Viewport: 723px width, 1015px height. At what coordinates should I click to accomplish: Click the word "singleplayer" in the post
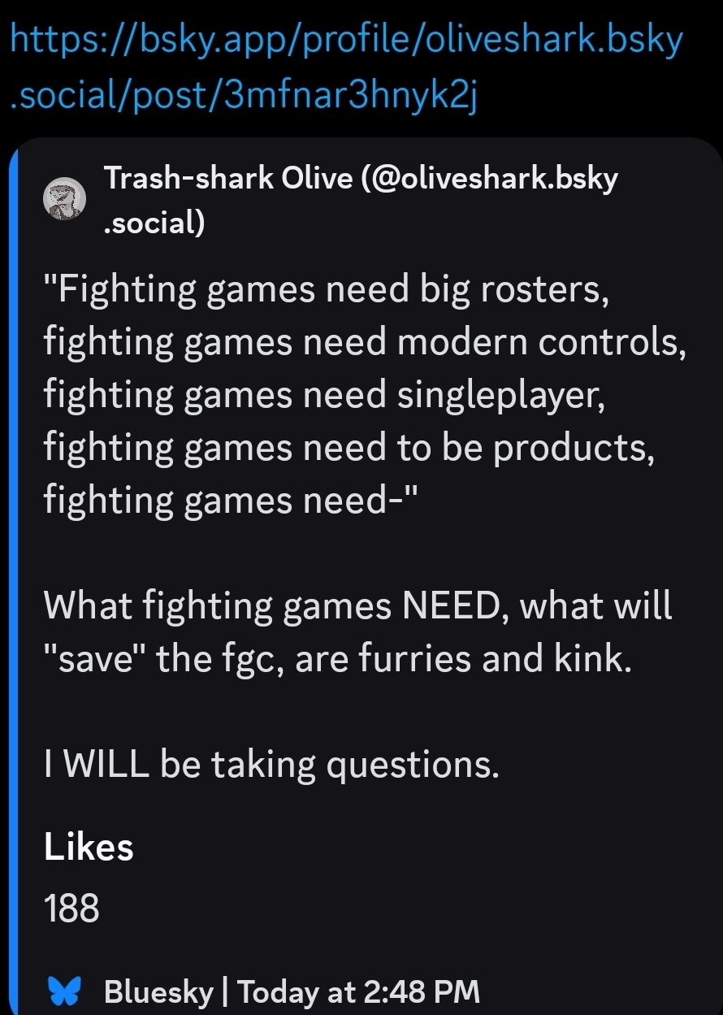(x=500, y=397)
